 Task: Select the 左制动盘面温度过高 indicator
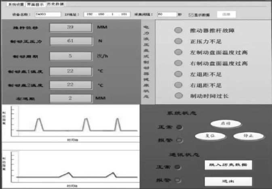(x=177, y=52)
